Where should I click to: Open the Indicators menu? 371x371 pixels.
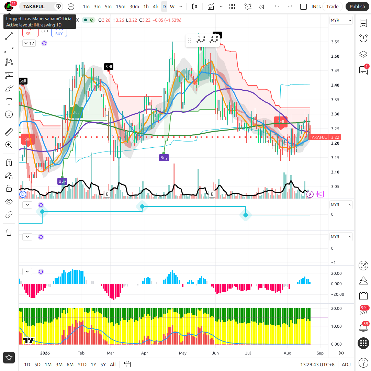211,7
